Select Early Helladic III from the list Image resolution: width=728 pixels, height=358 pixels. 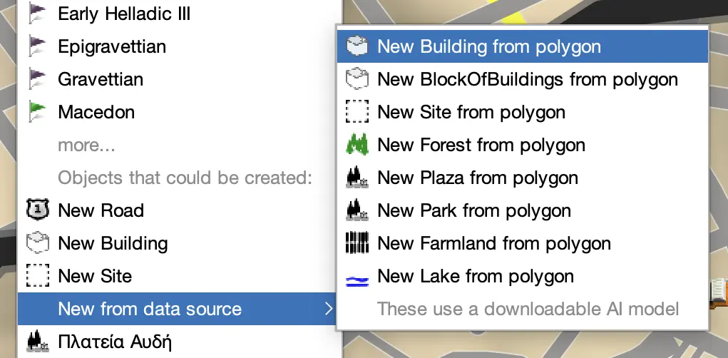coord(124,14)
